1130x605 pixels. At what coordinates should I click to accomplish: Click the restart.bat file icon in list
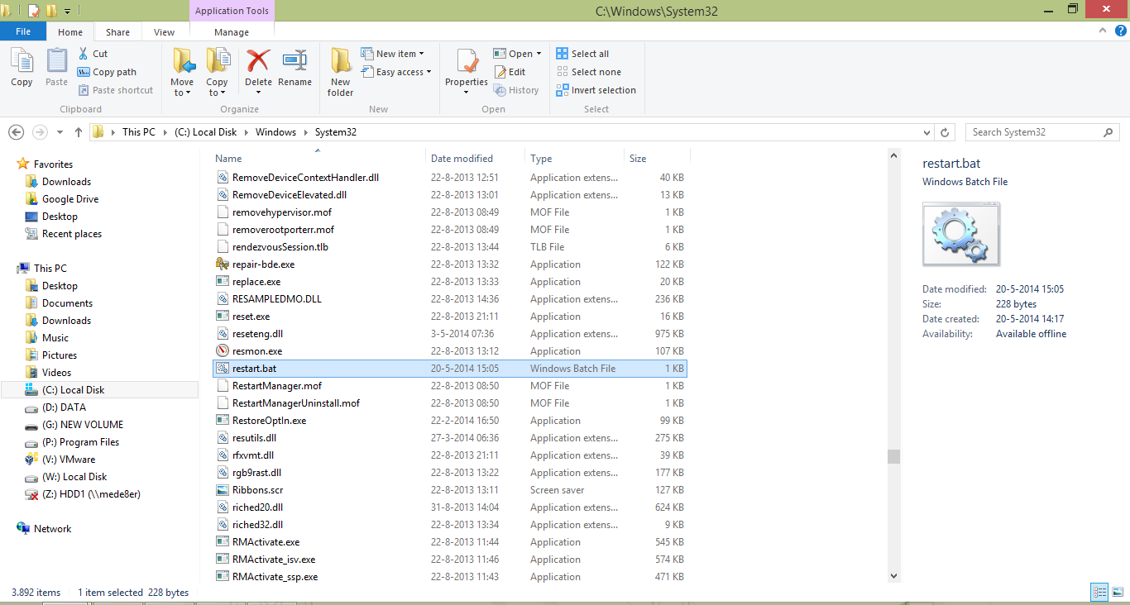(222, 369)
